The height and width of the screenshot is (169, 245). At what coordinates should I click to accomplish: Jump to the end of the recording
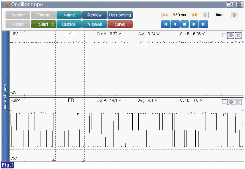pos(204,24)
